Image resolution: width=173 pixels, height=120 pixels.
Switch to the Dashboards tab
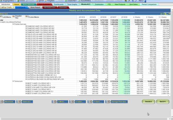click(x=59, y=4)
